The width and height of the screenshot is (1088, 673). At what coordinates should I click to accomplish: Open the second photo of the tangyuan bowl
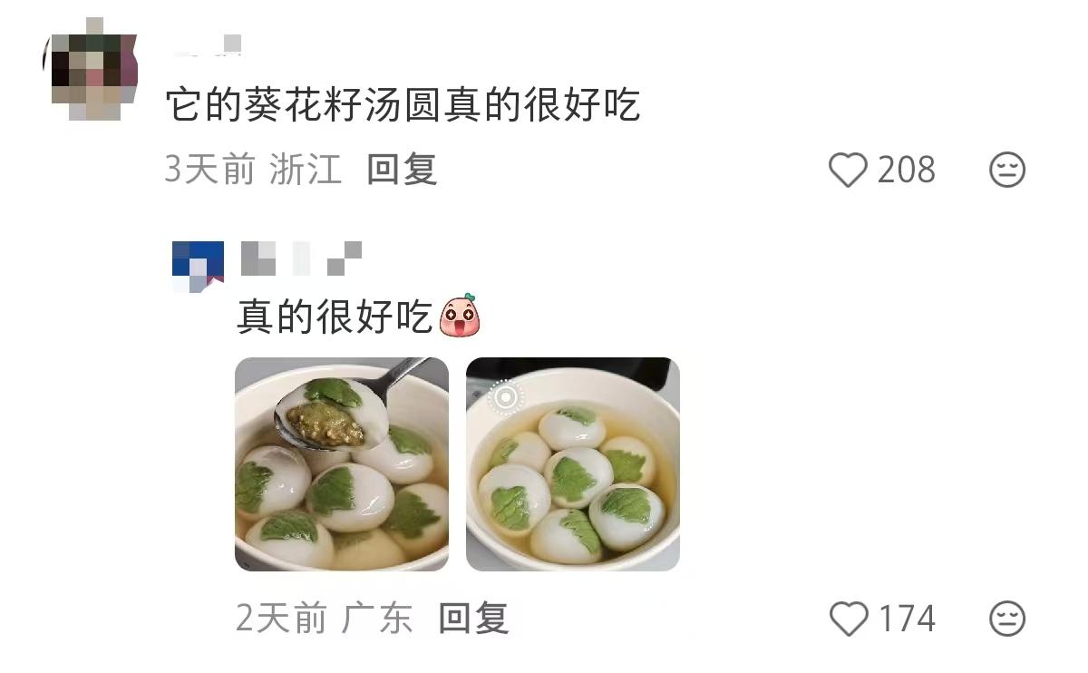(x=573, y=464)
